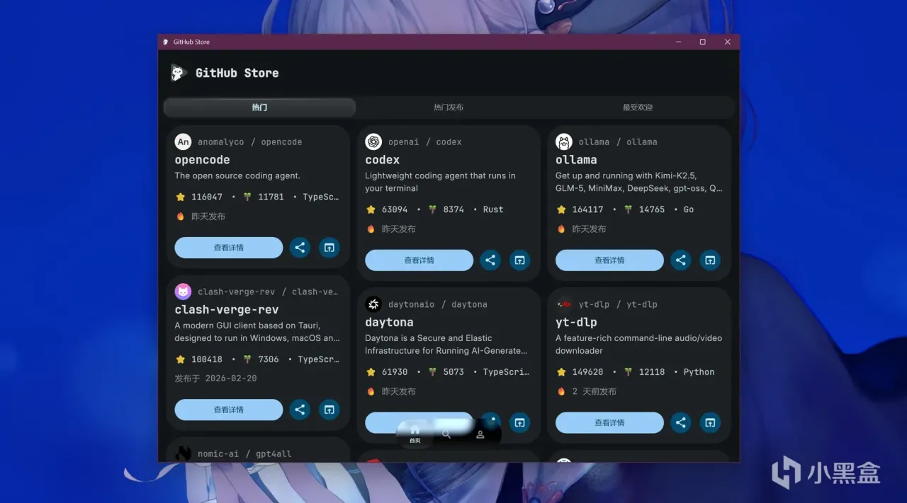This screenshot has width=907, height=503.
Task: Click "发布于 2026-02-20" release date
Action: [216, 378]
